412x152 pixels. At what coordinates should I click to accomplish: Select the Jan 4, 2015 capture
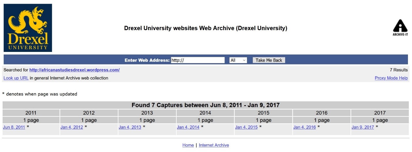point(246,127)
